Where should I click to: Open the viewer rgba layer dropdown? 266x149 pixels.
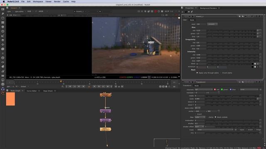(x=10, y=11)
